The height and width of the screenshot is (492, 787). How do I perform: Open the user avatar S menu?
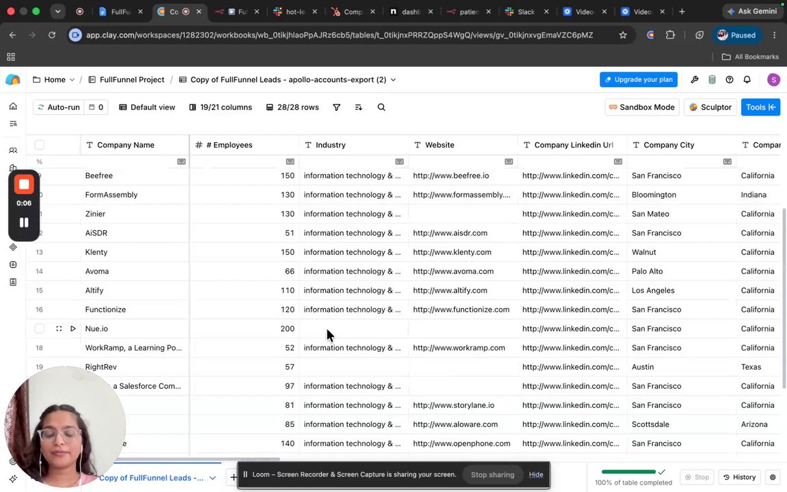coord(773,80)
